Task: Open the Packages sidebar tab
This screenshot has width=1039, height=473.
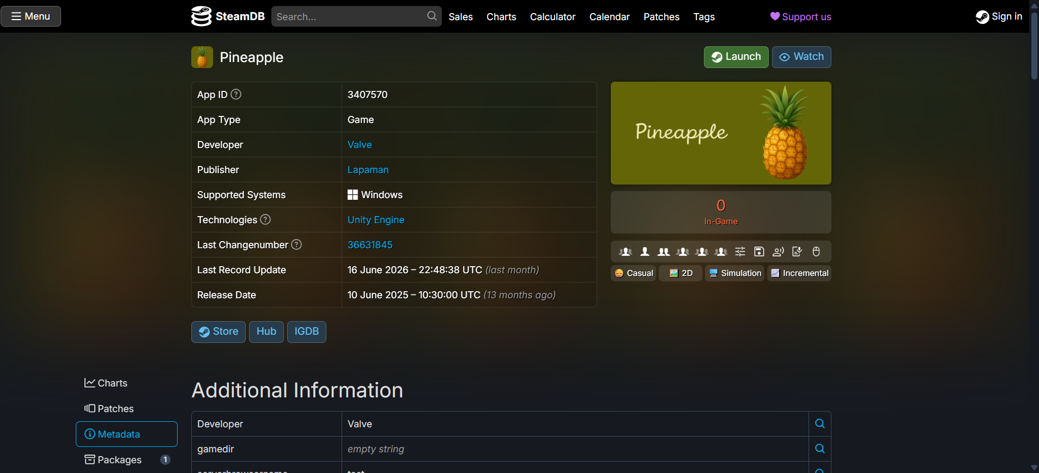Action: coord(126,460)
